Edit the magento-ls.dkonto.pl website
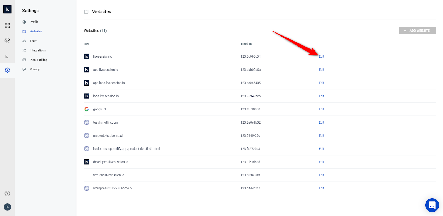 [321, 136]
